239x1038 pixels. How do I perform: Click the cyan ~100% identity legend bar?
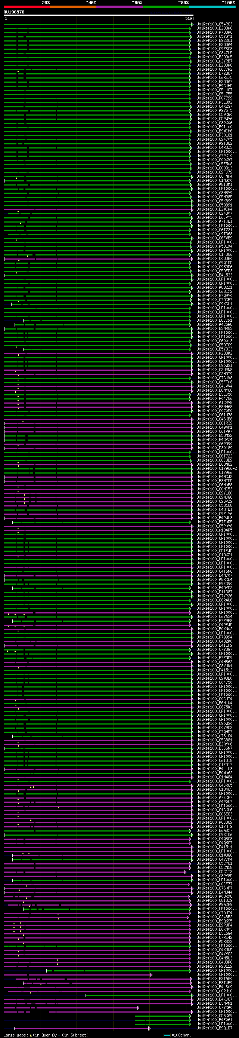(x=212, y=7)
